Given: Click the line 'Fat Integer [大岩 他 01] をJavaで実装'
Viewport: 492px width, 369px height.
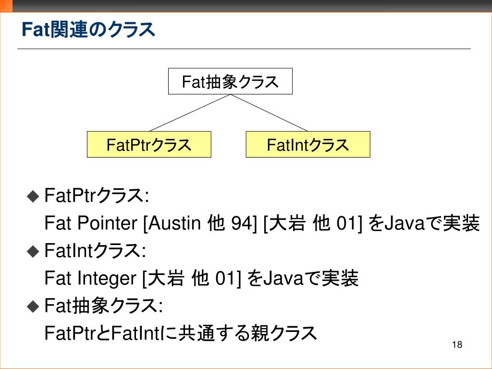Looking at the screenshot, I should point(201,278).
